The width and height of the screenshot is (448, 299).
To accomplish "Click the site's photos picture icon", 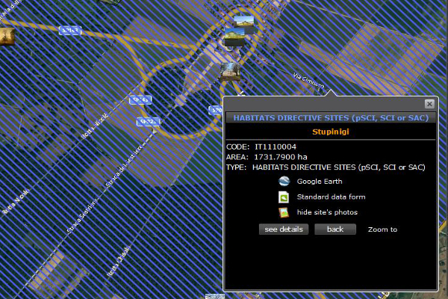I will coord(284,212).
